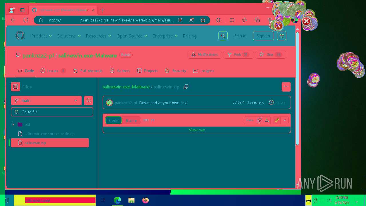Collapse the file tree panel icon

(x=15, y=87)
